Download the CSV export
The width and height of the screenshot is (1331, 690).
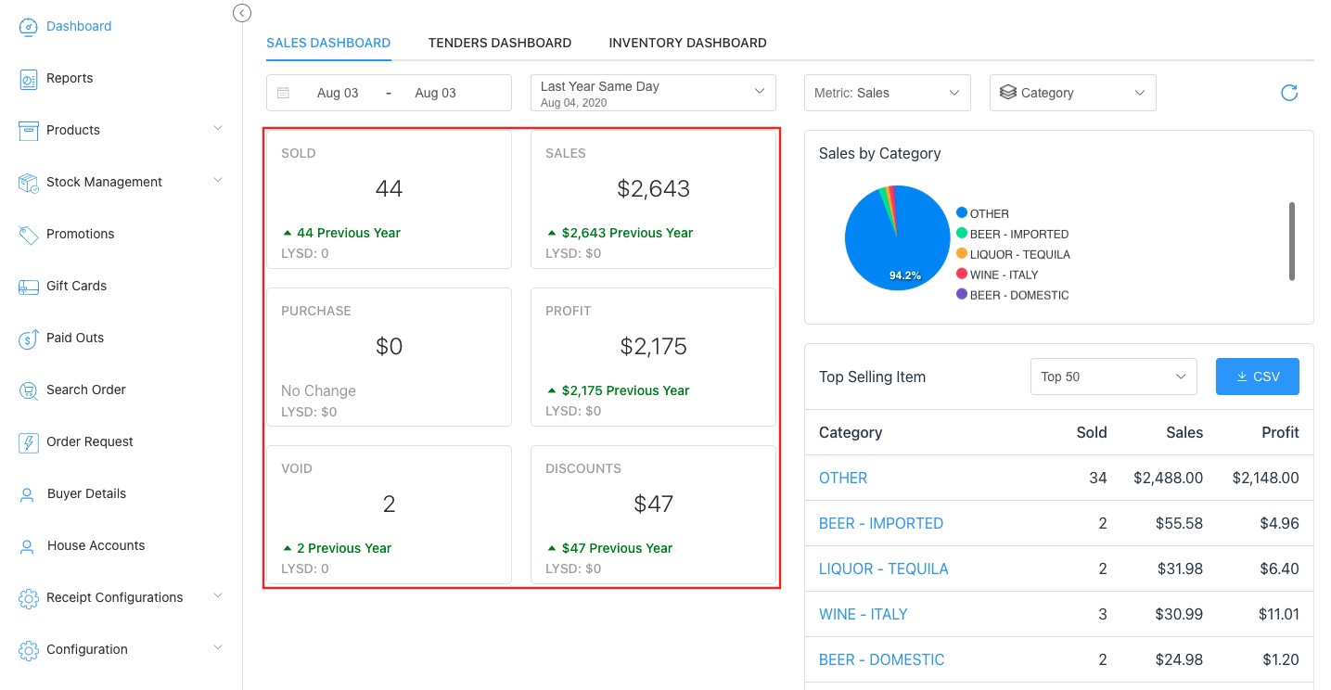tap(1257, 377)
